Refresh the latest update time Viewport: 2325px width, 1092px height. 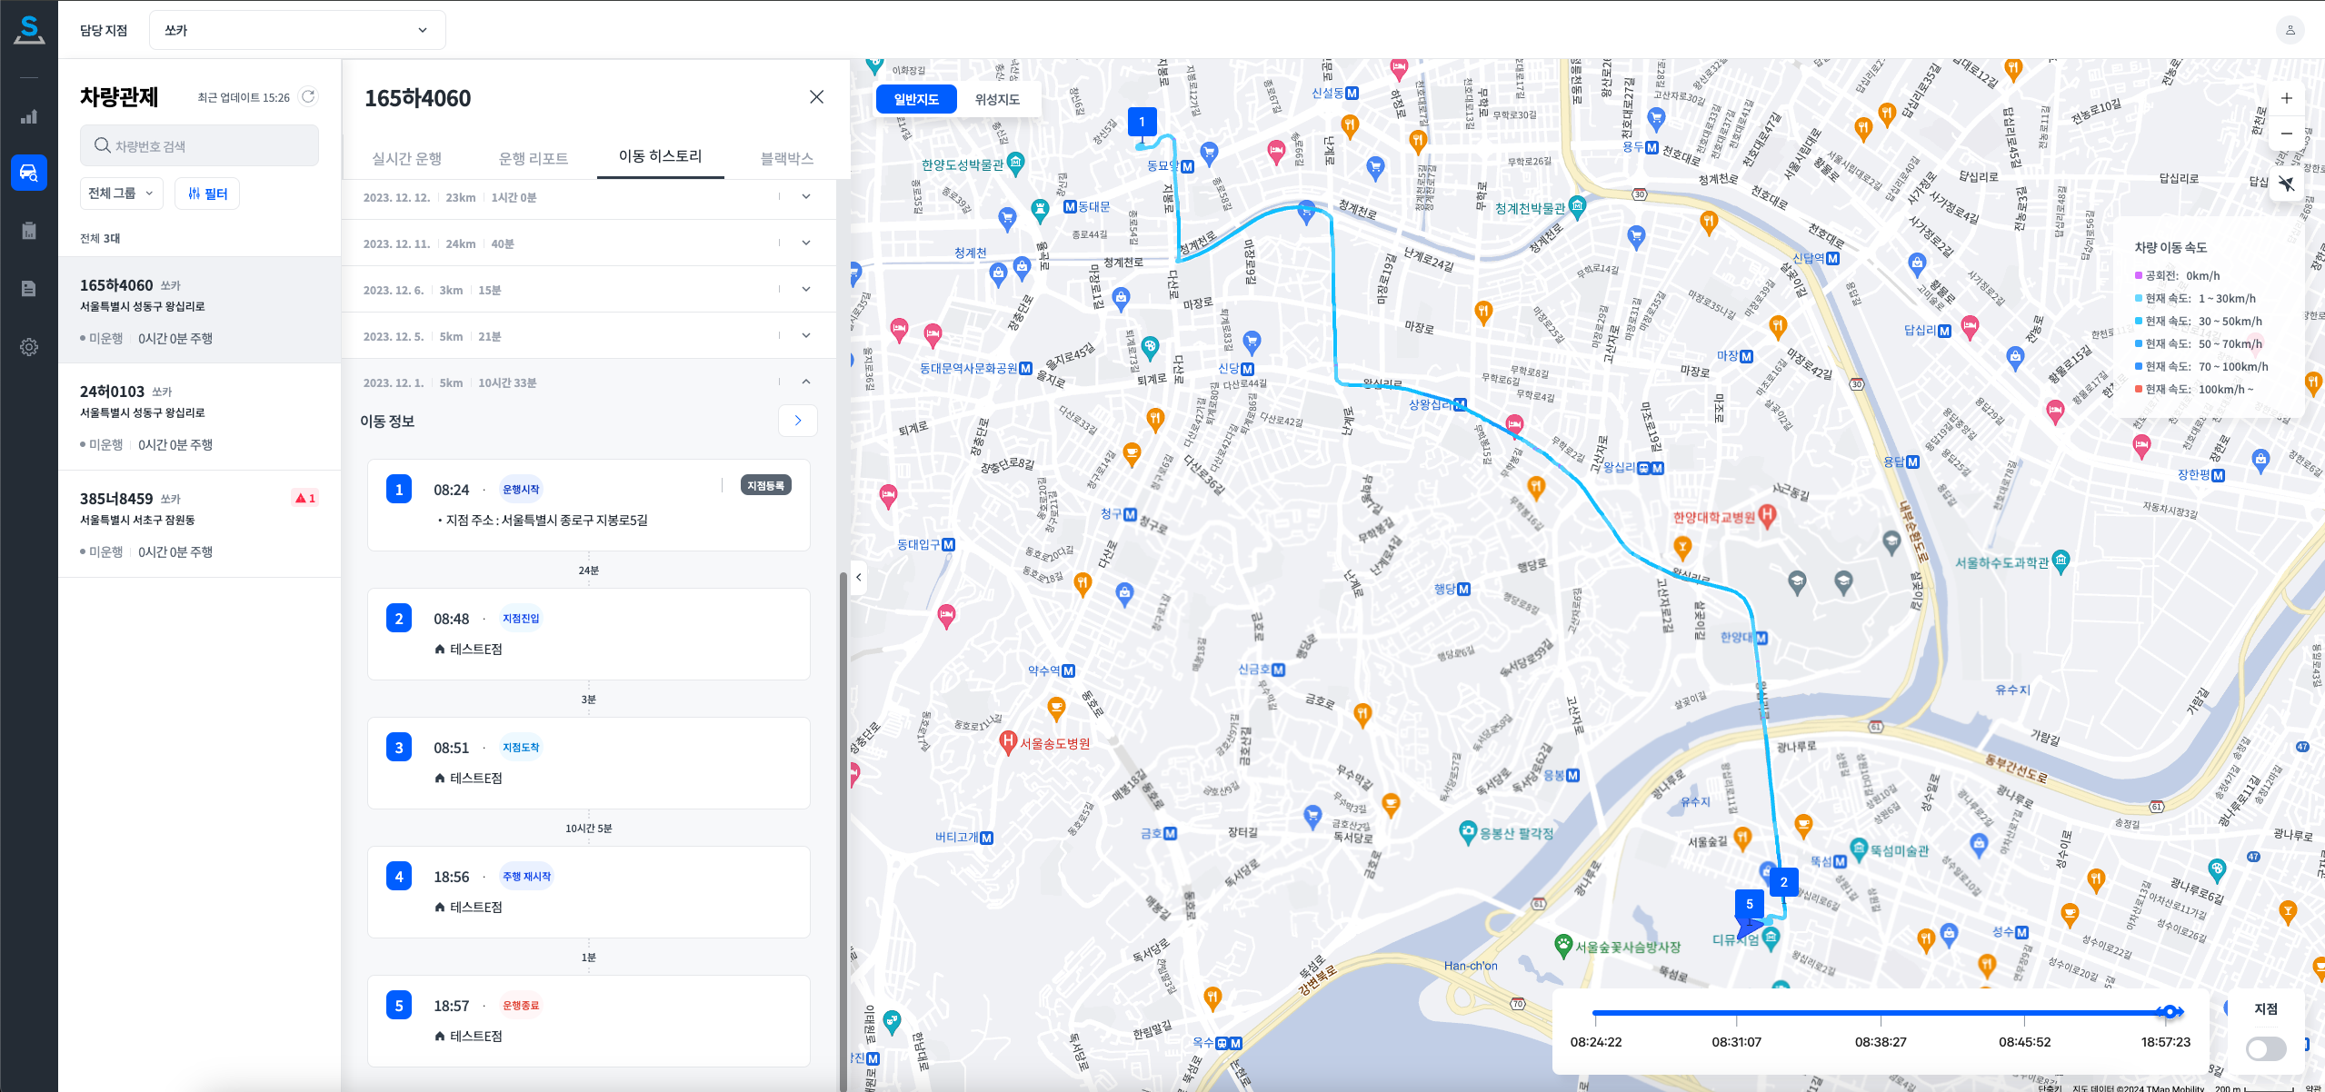(x=308, y=96)
